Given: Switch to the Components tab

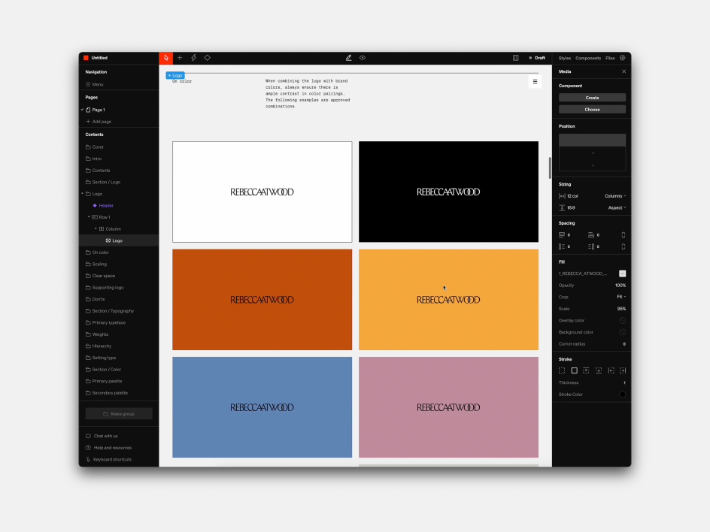Looking at the screenshot, I should pyautogui.click(x=587, y=58).
